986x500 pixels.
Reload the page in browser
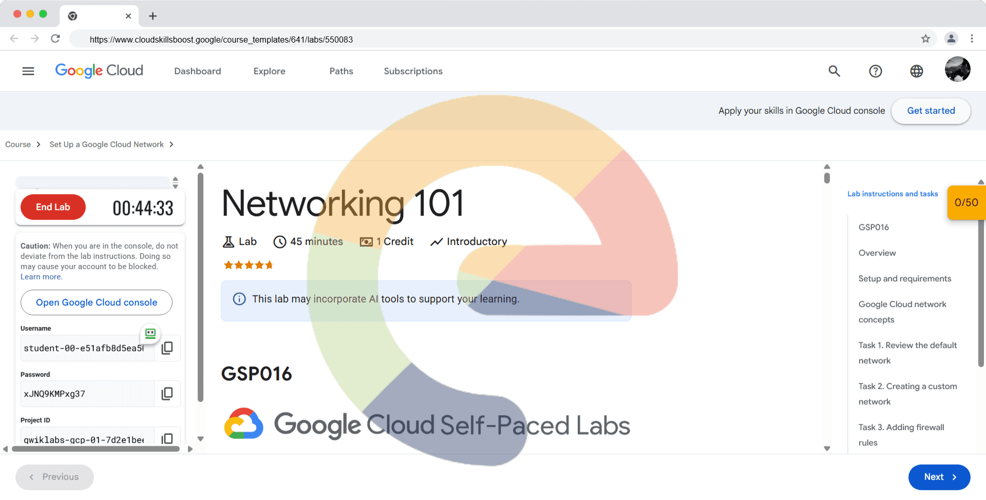click(x=55, y=39)
